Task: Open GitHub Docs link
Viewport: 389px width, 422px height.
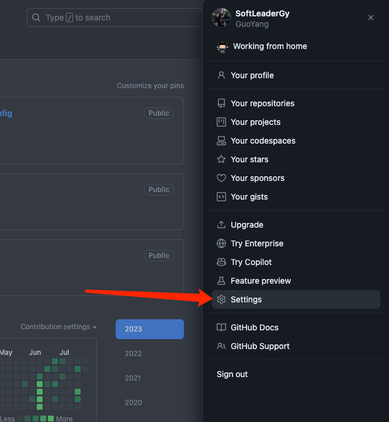Action: (x=254, y=327)
